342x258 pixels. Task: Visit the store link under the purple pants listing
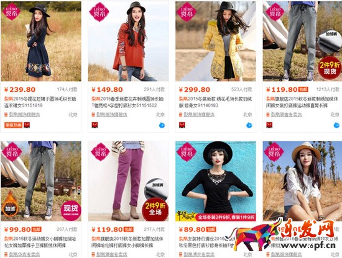pyautogui.click(x=112, y=254)
